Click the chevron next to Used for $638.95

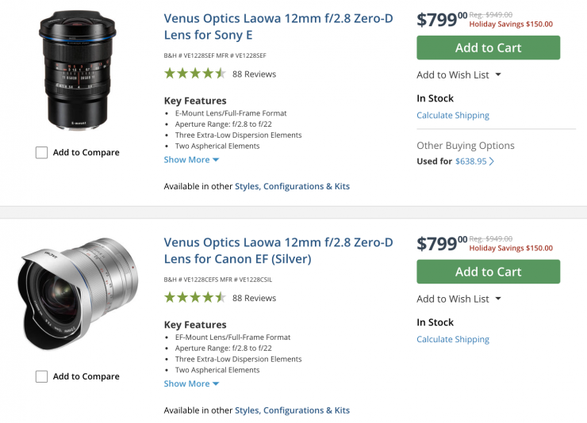(493, 162)
